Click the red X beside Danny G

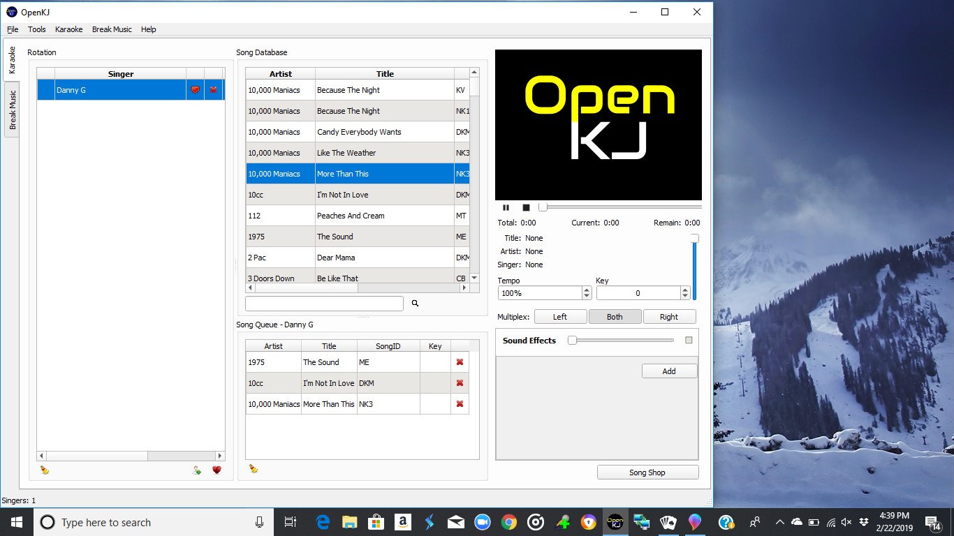click(214, 90)
